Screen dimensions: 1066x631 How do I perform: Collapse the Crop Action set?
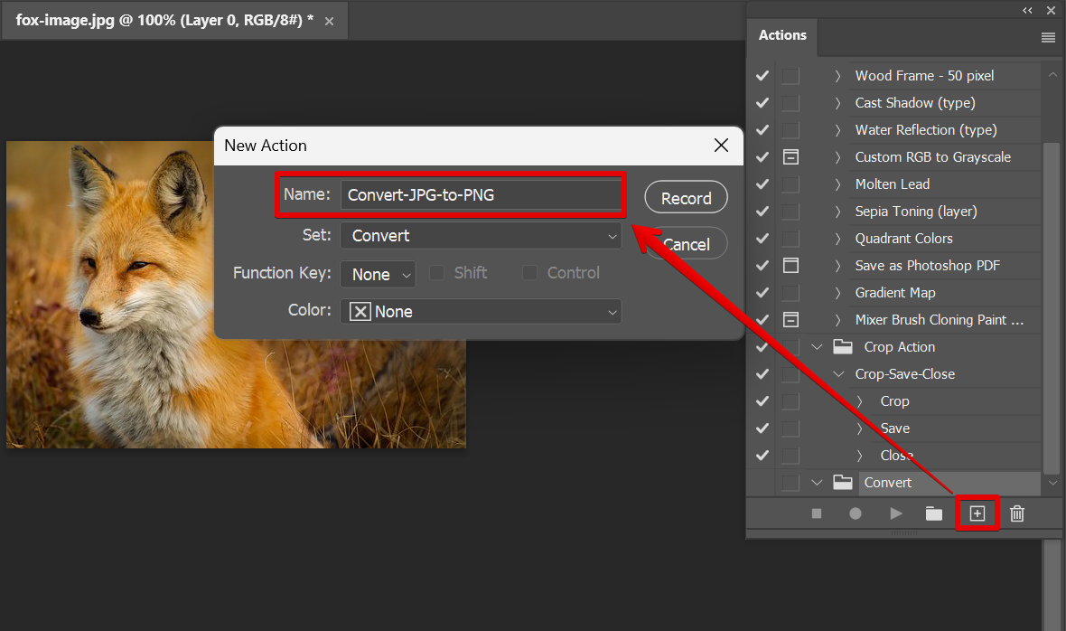[x=818, y=347]
